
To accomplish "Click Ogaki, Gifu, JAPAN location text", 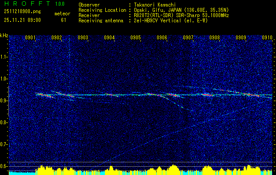I will click(181, 10).
